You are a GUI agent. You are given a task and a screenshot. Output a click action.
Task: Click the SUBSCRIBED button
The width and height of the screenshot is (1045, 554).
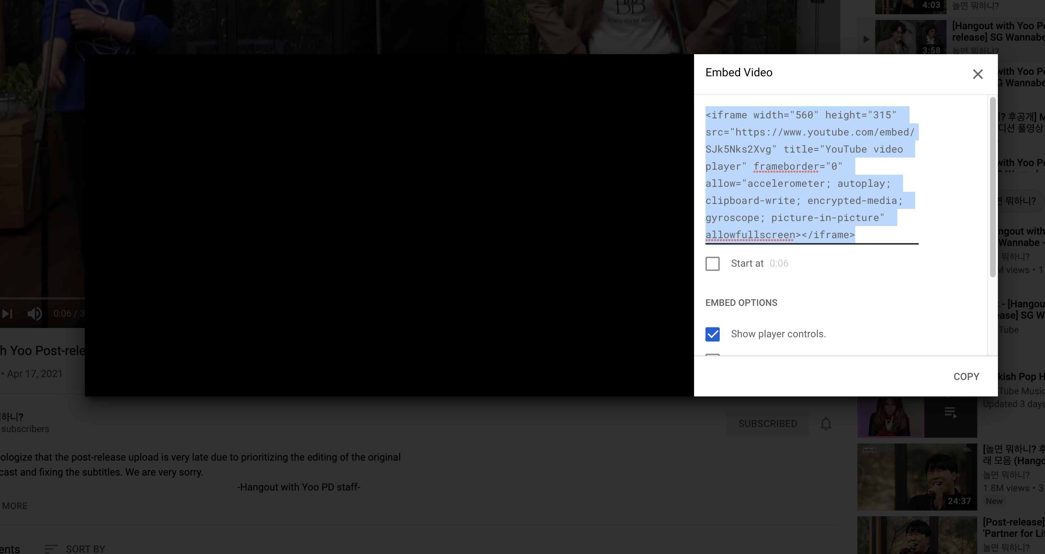(768, 424)
